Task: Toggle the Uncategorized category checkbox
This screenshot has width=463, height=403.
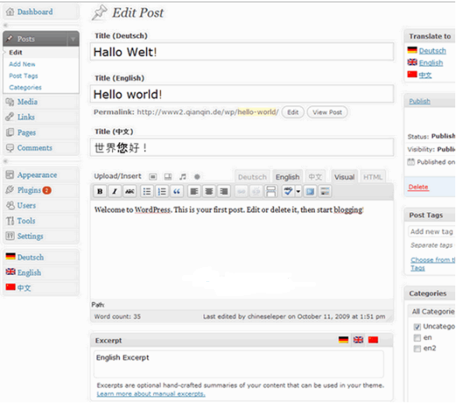Action: pos(417,327)
